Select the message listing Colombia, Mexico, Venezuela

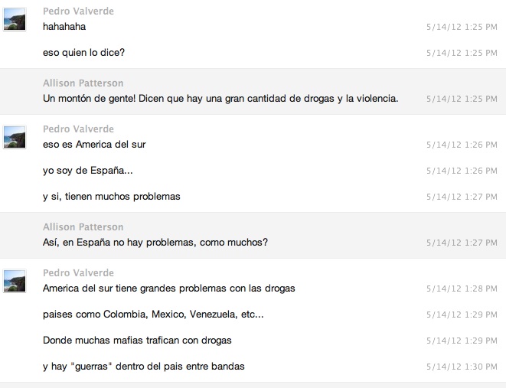[x=153, y=315]
